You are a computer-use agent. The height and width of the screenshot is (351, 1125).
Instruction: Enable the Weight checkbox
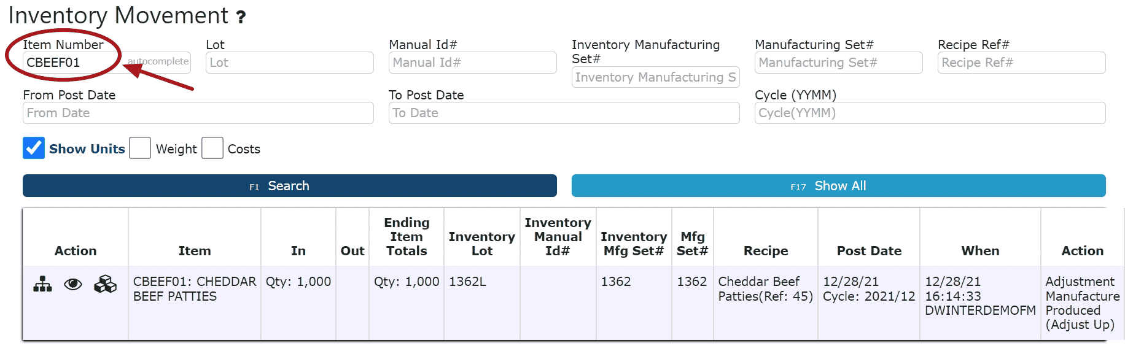(140, 148)
